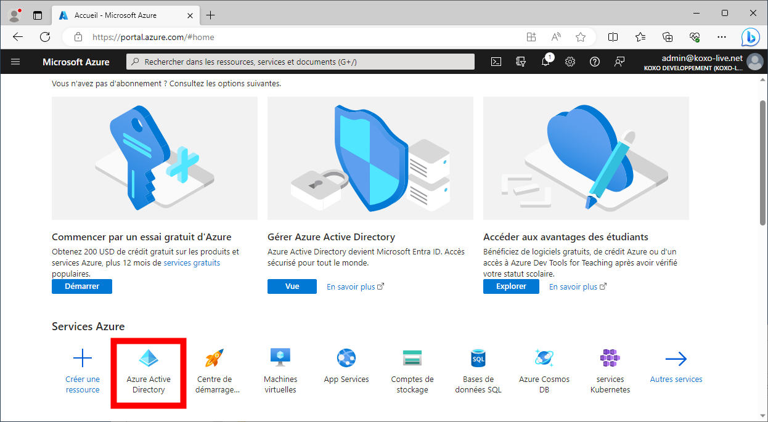768x422 pixels.
Task: Open the tab actions menu icon
Action: point(38,15)
